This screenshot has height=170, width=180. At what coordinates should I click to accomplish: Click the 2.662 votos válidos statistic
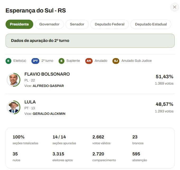(101, 140)
